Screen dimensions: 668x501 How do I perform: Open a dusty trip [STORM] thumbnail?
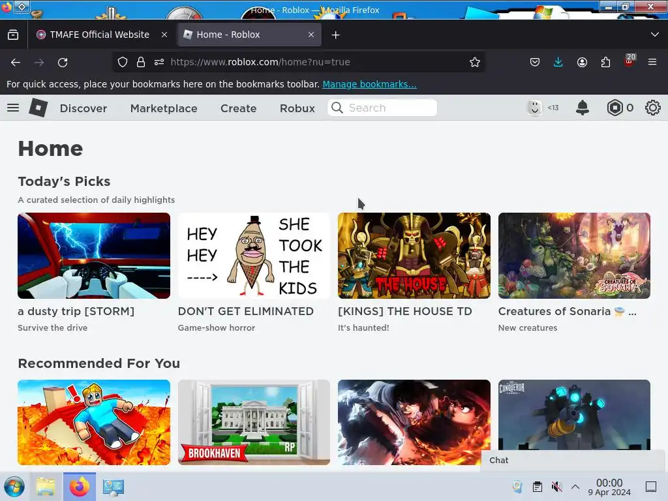94,256
